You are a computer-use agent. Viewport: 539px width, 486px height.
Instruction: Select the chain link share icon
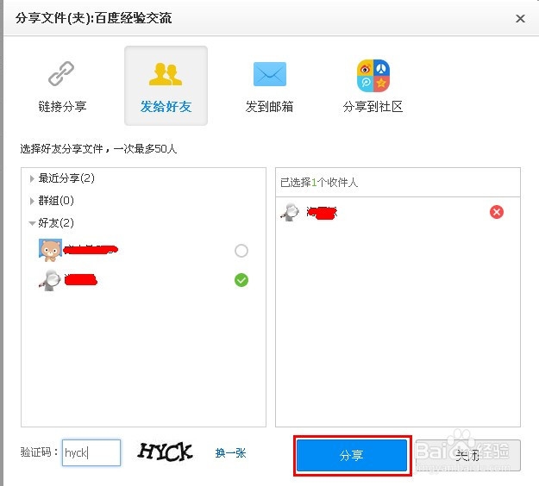(x=61, y=73)
